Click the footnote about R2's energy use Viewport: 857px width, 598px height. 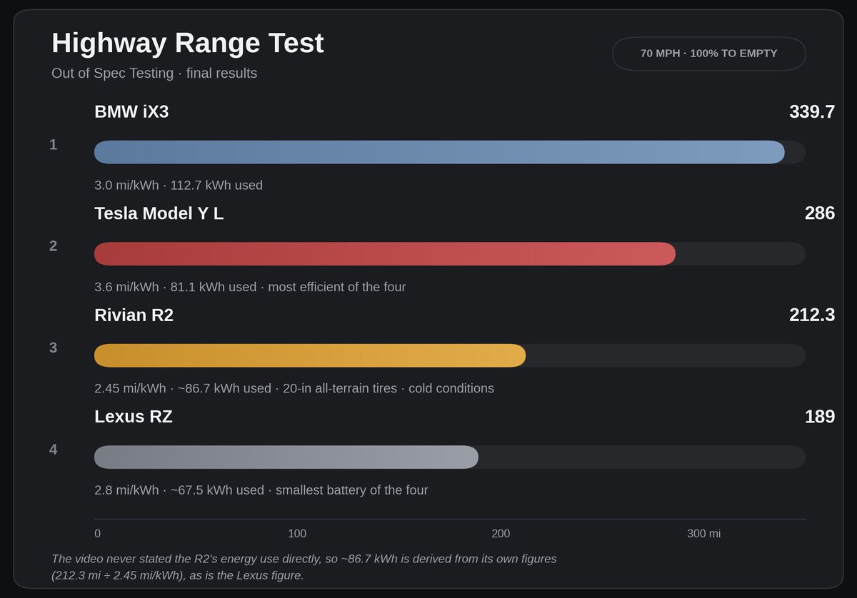(x=304, y=567)
